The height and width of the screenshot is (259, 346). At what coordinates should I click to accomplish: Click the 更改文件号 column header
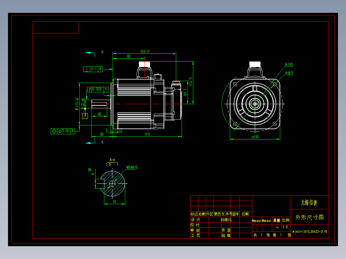(x=223, y=214)
